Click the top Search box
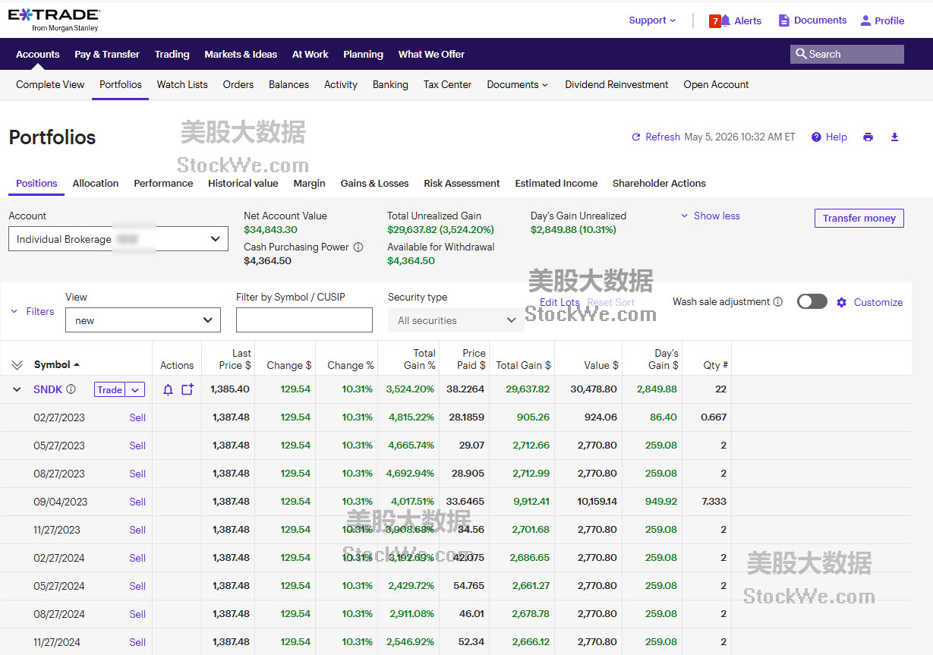Image resolution: width=933 pixels, height=655 pixels. pos(847,54)
